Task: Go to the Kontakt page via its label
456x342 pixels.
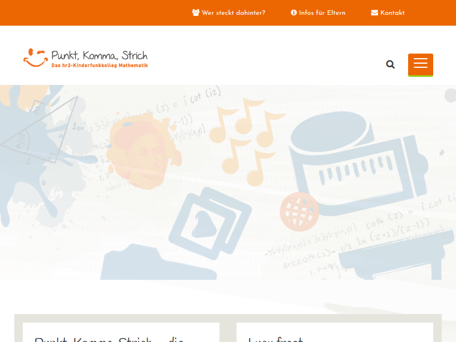Action: click(392, 13)
